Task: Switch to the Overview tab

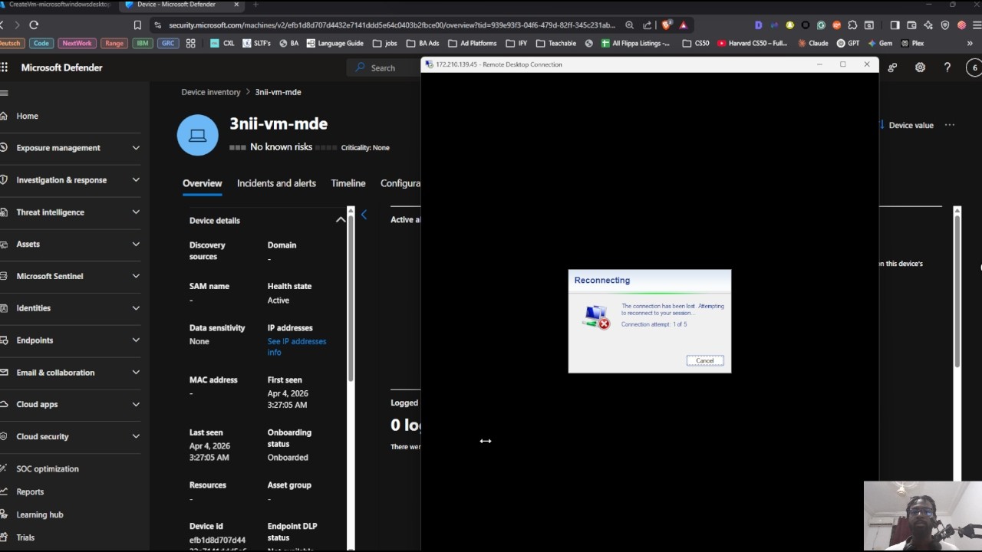Action: pyautogui.click(x=202, y=183)
